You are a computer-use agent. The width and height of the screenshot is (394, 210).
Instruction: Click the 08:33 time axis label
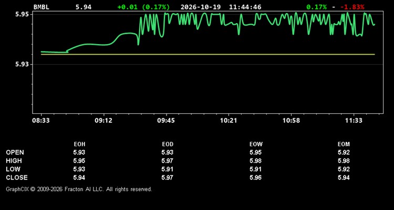(41, 120)
